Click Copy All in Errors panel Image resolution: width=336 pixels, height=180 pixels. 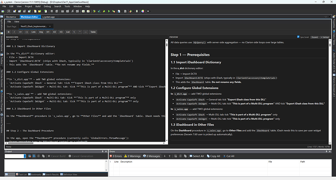click(x=213, y=156)
